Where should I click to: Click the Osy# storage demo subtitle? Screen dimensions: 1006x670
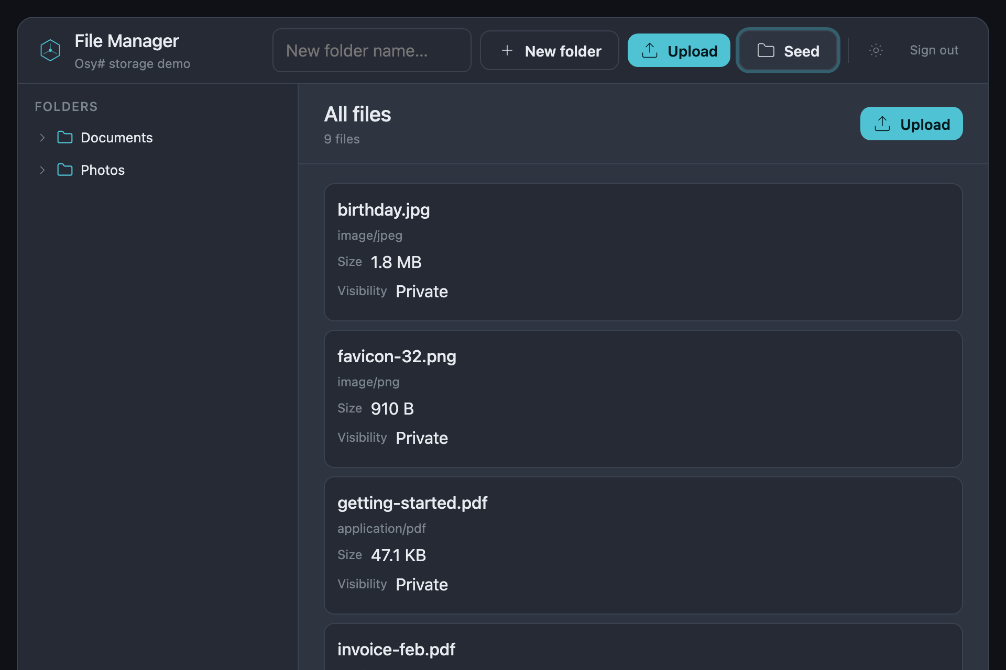pos(132,64)
